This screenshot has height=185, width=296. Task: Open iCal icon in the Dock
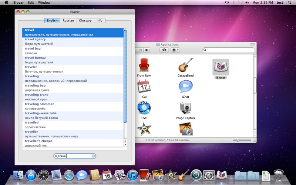tap(107, 175)
